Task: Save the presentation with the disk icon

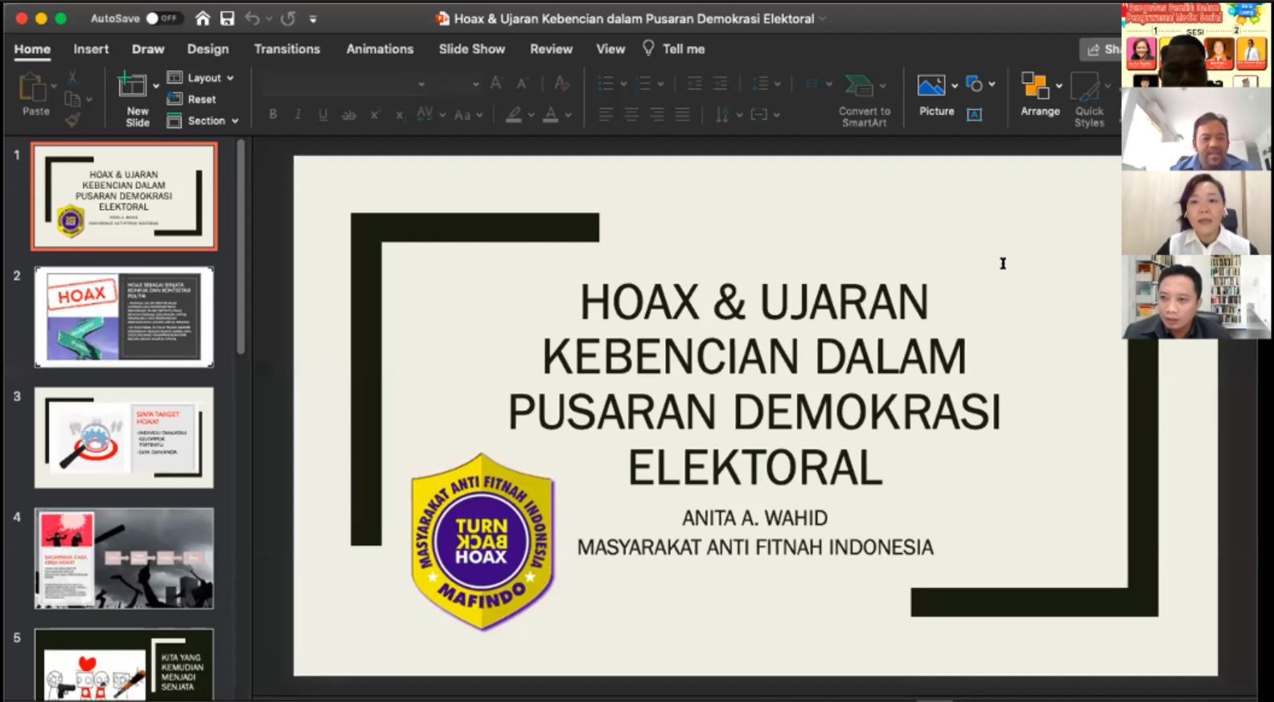Action: pos(228,18)
